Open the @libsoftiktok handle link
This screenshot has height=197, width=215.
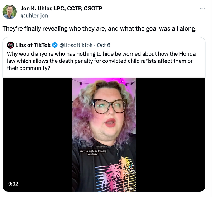tap(76, 45)
